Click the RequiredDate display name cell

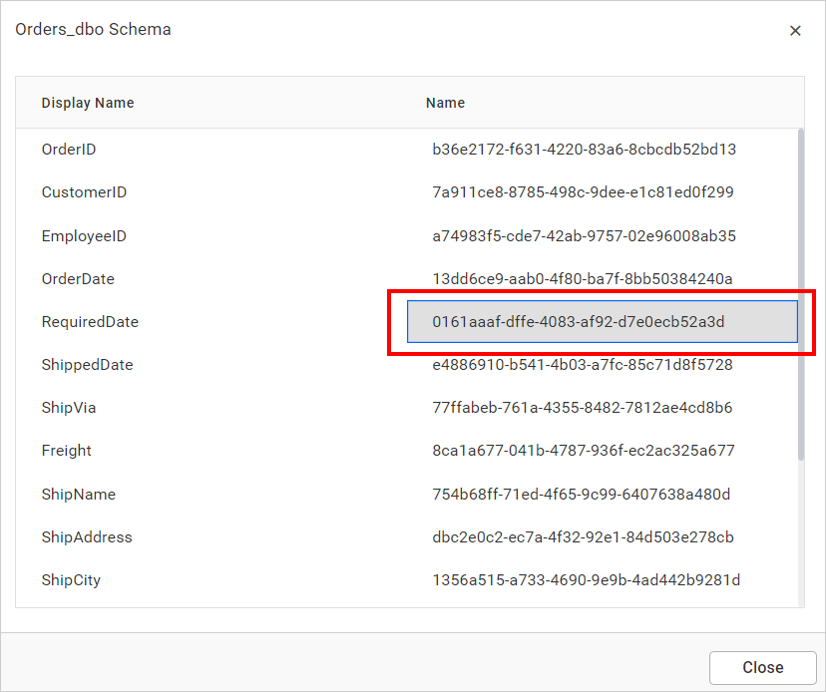coord(90,322)
